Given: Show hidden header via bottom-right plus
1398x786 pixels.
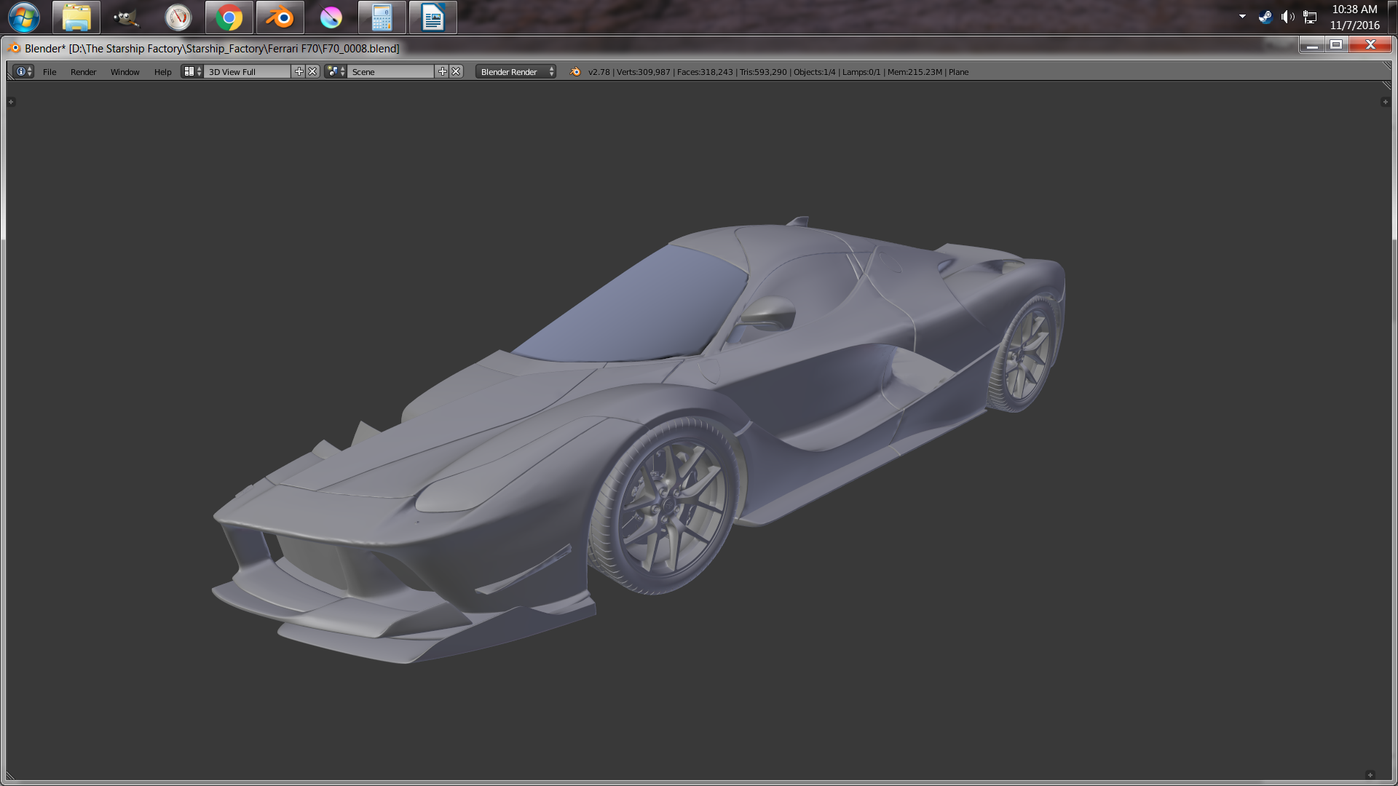Looking at the screenshot, I should click(x=1370, y=775).
